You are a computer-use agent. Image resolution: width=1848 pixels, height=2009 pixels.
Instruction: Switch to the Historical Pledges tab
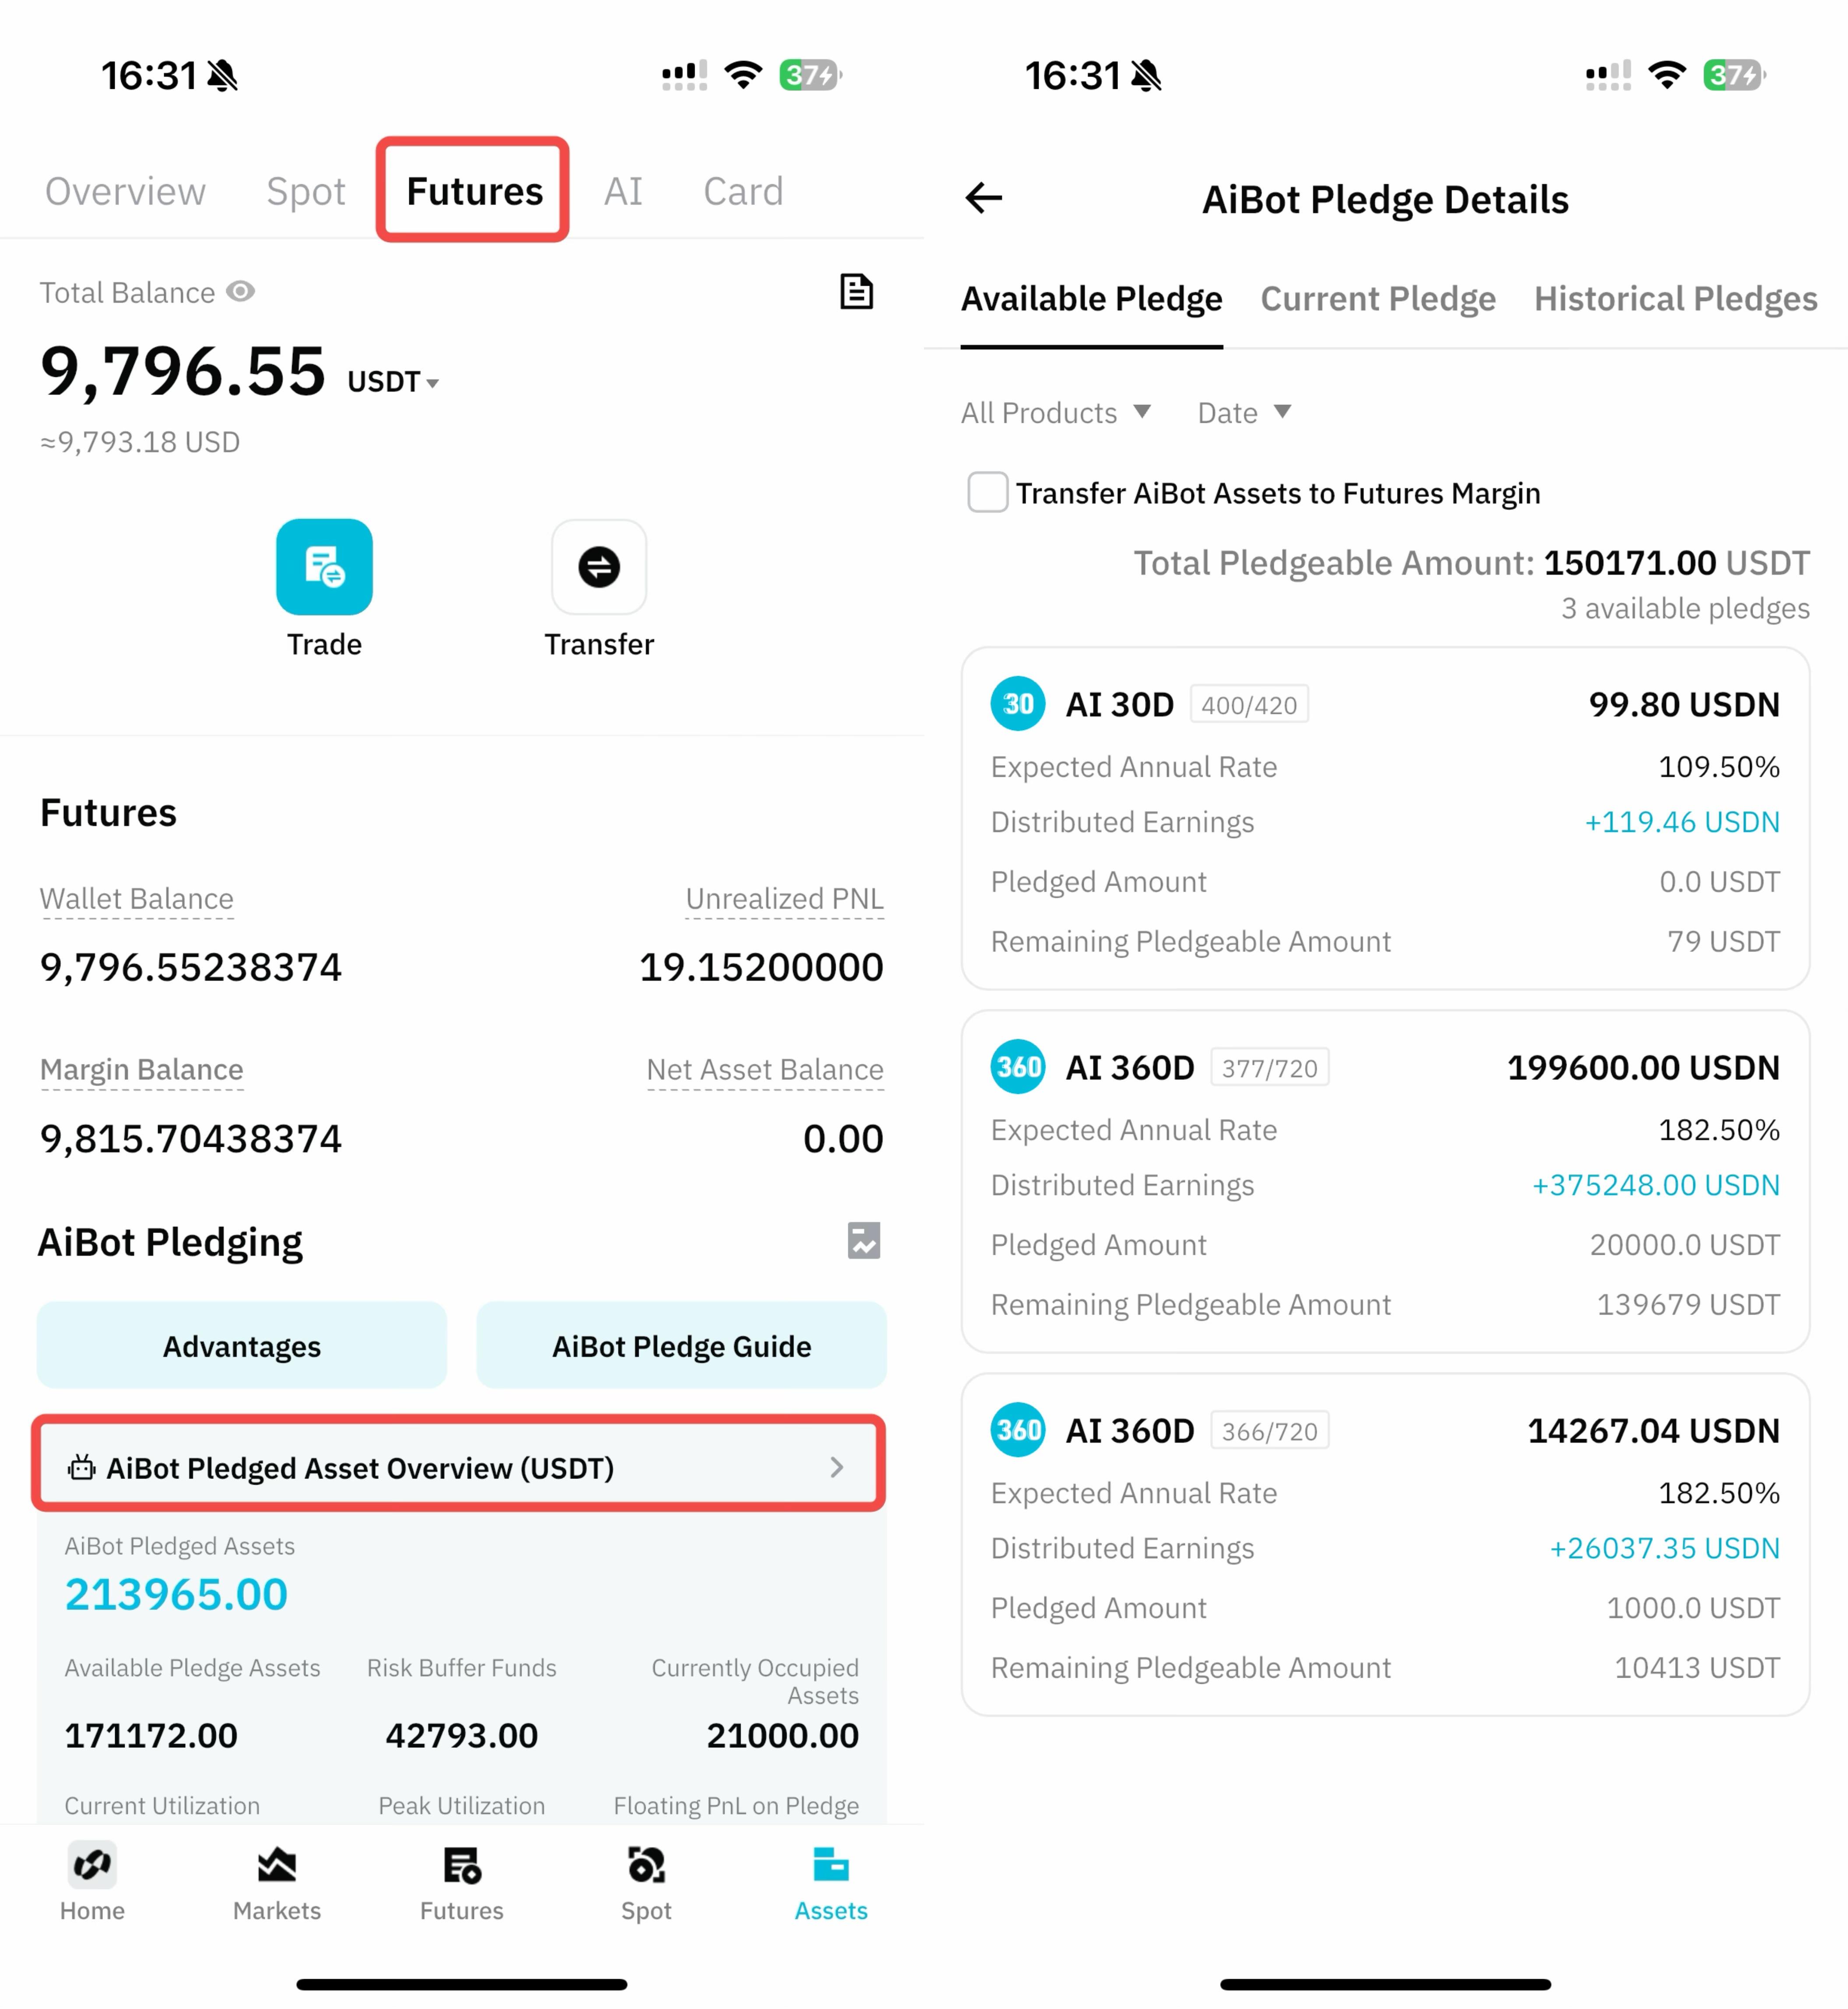click(1676, 298)
